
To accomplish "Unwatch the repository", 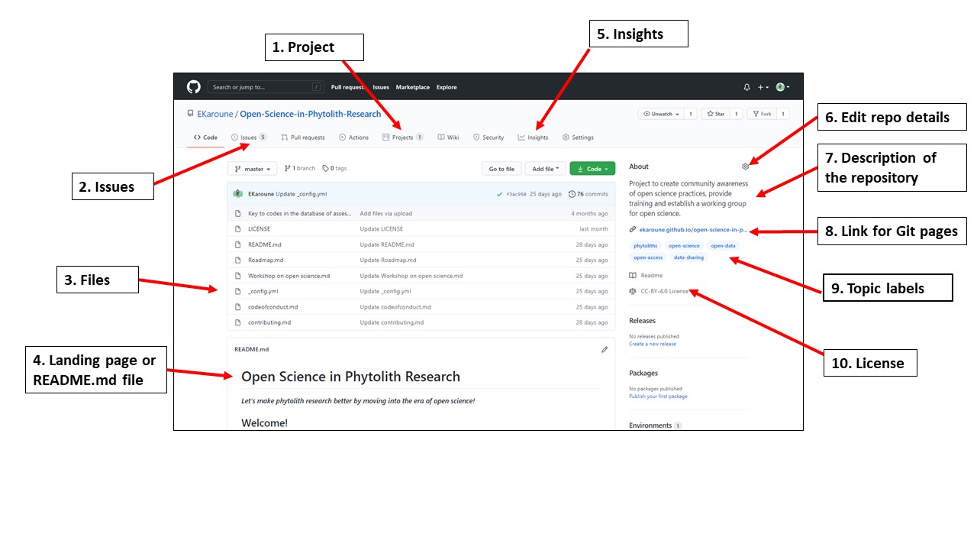I will [661, 113].
